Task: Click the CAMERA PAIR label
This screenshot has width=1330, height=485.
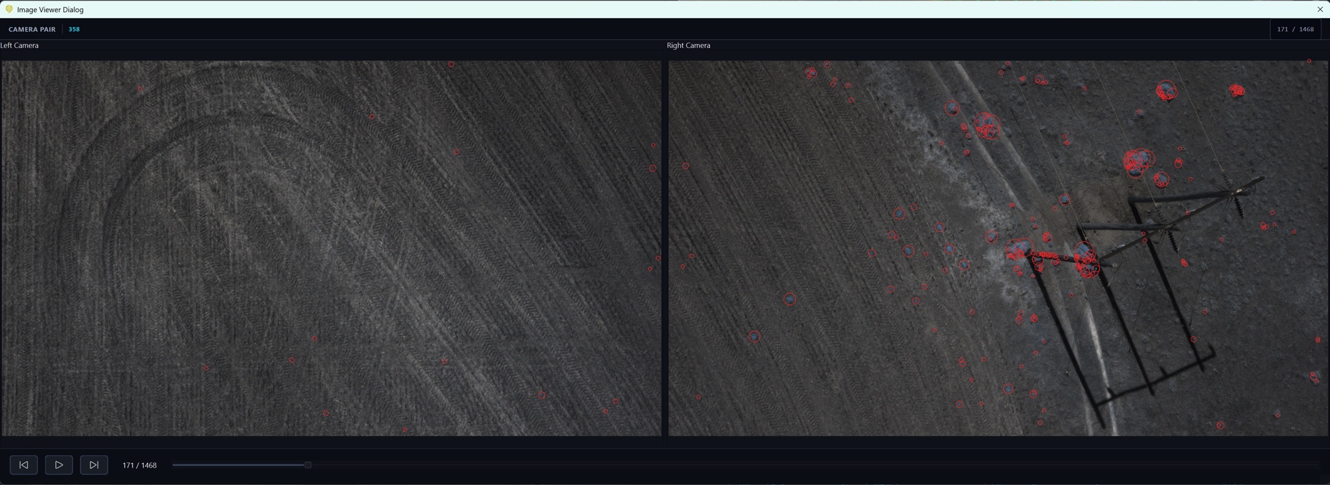Action: pyautogui.click(x=32, y=29)
